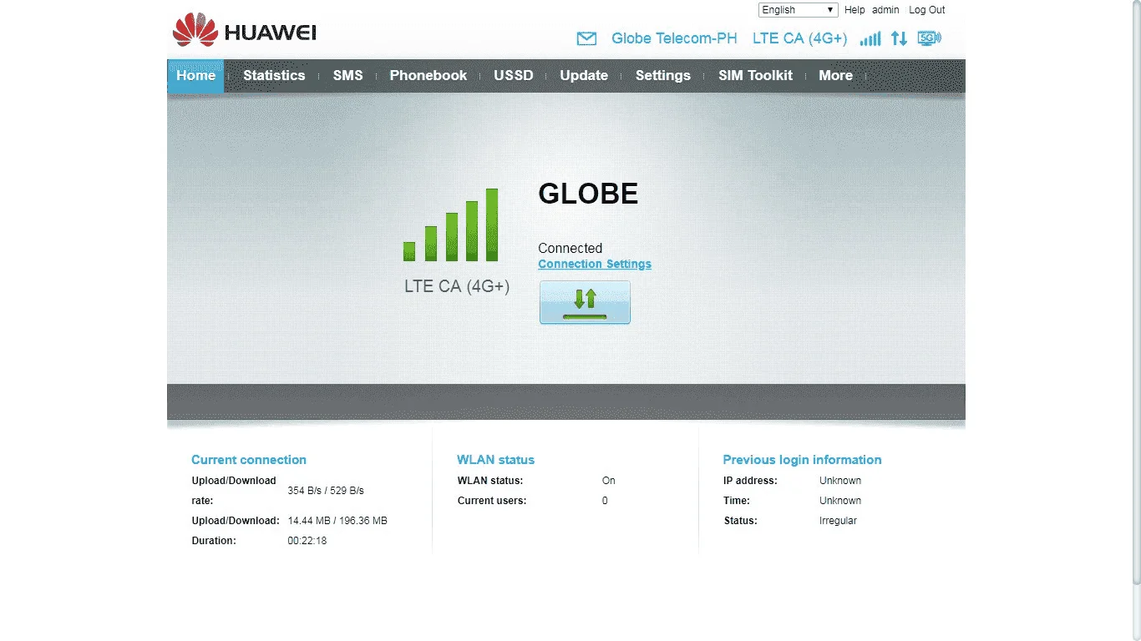Click the Huawei logo
Image resolution: width=1141 pixels, height=641 pixels.
244,30
